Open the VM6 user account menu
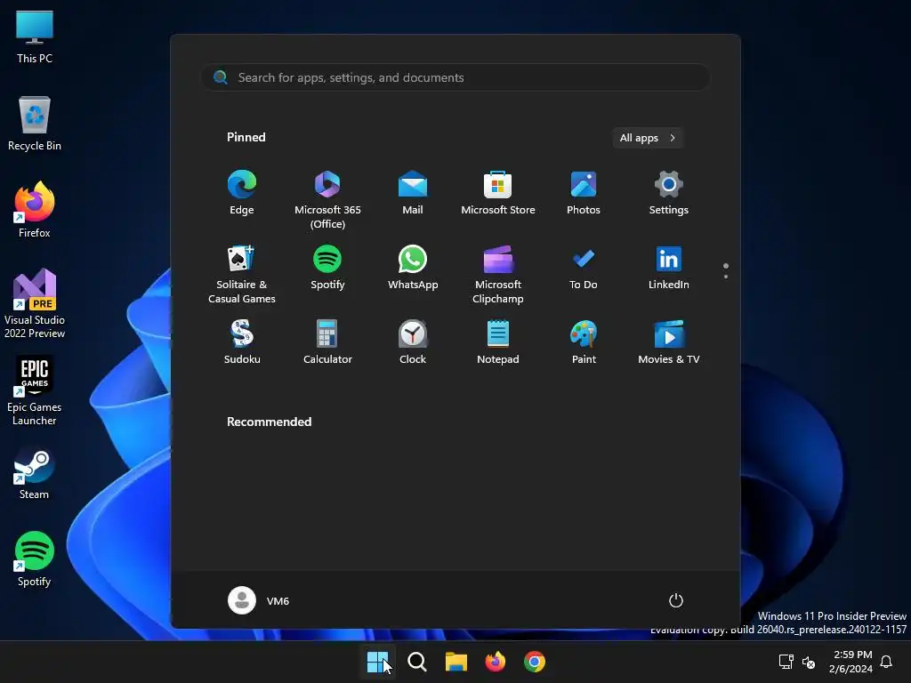The image size is (911, 683). click(x=259, y=600)
